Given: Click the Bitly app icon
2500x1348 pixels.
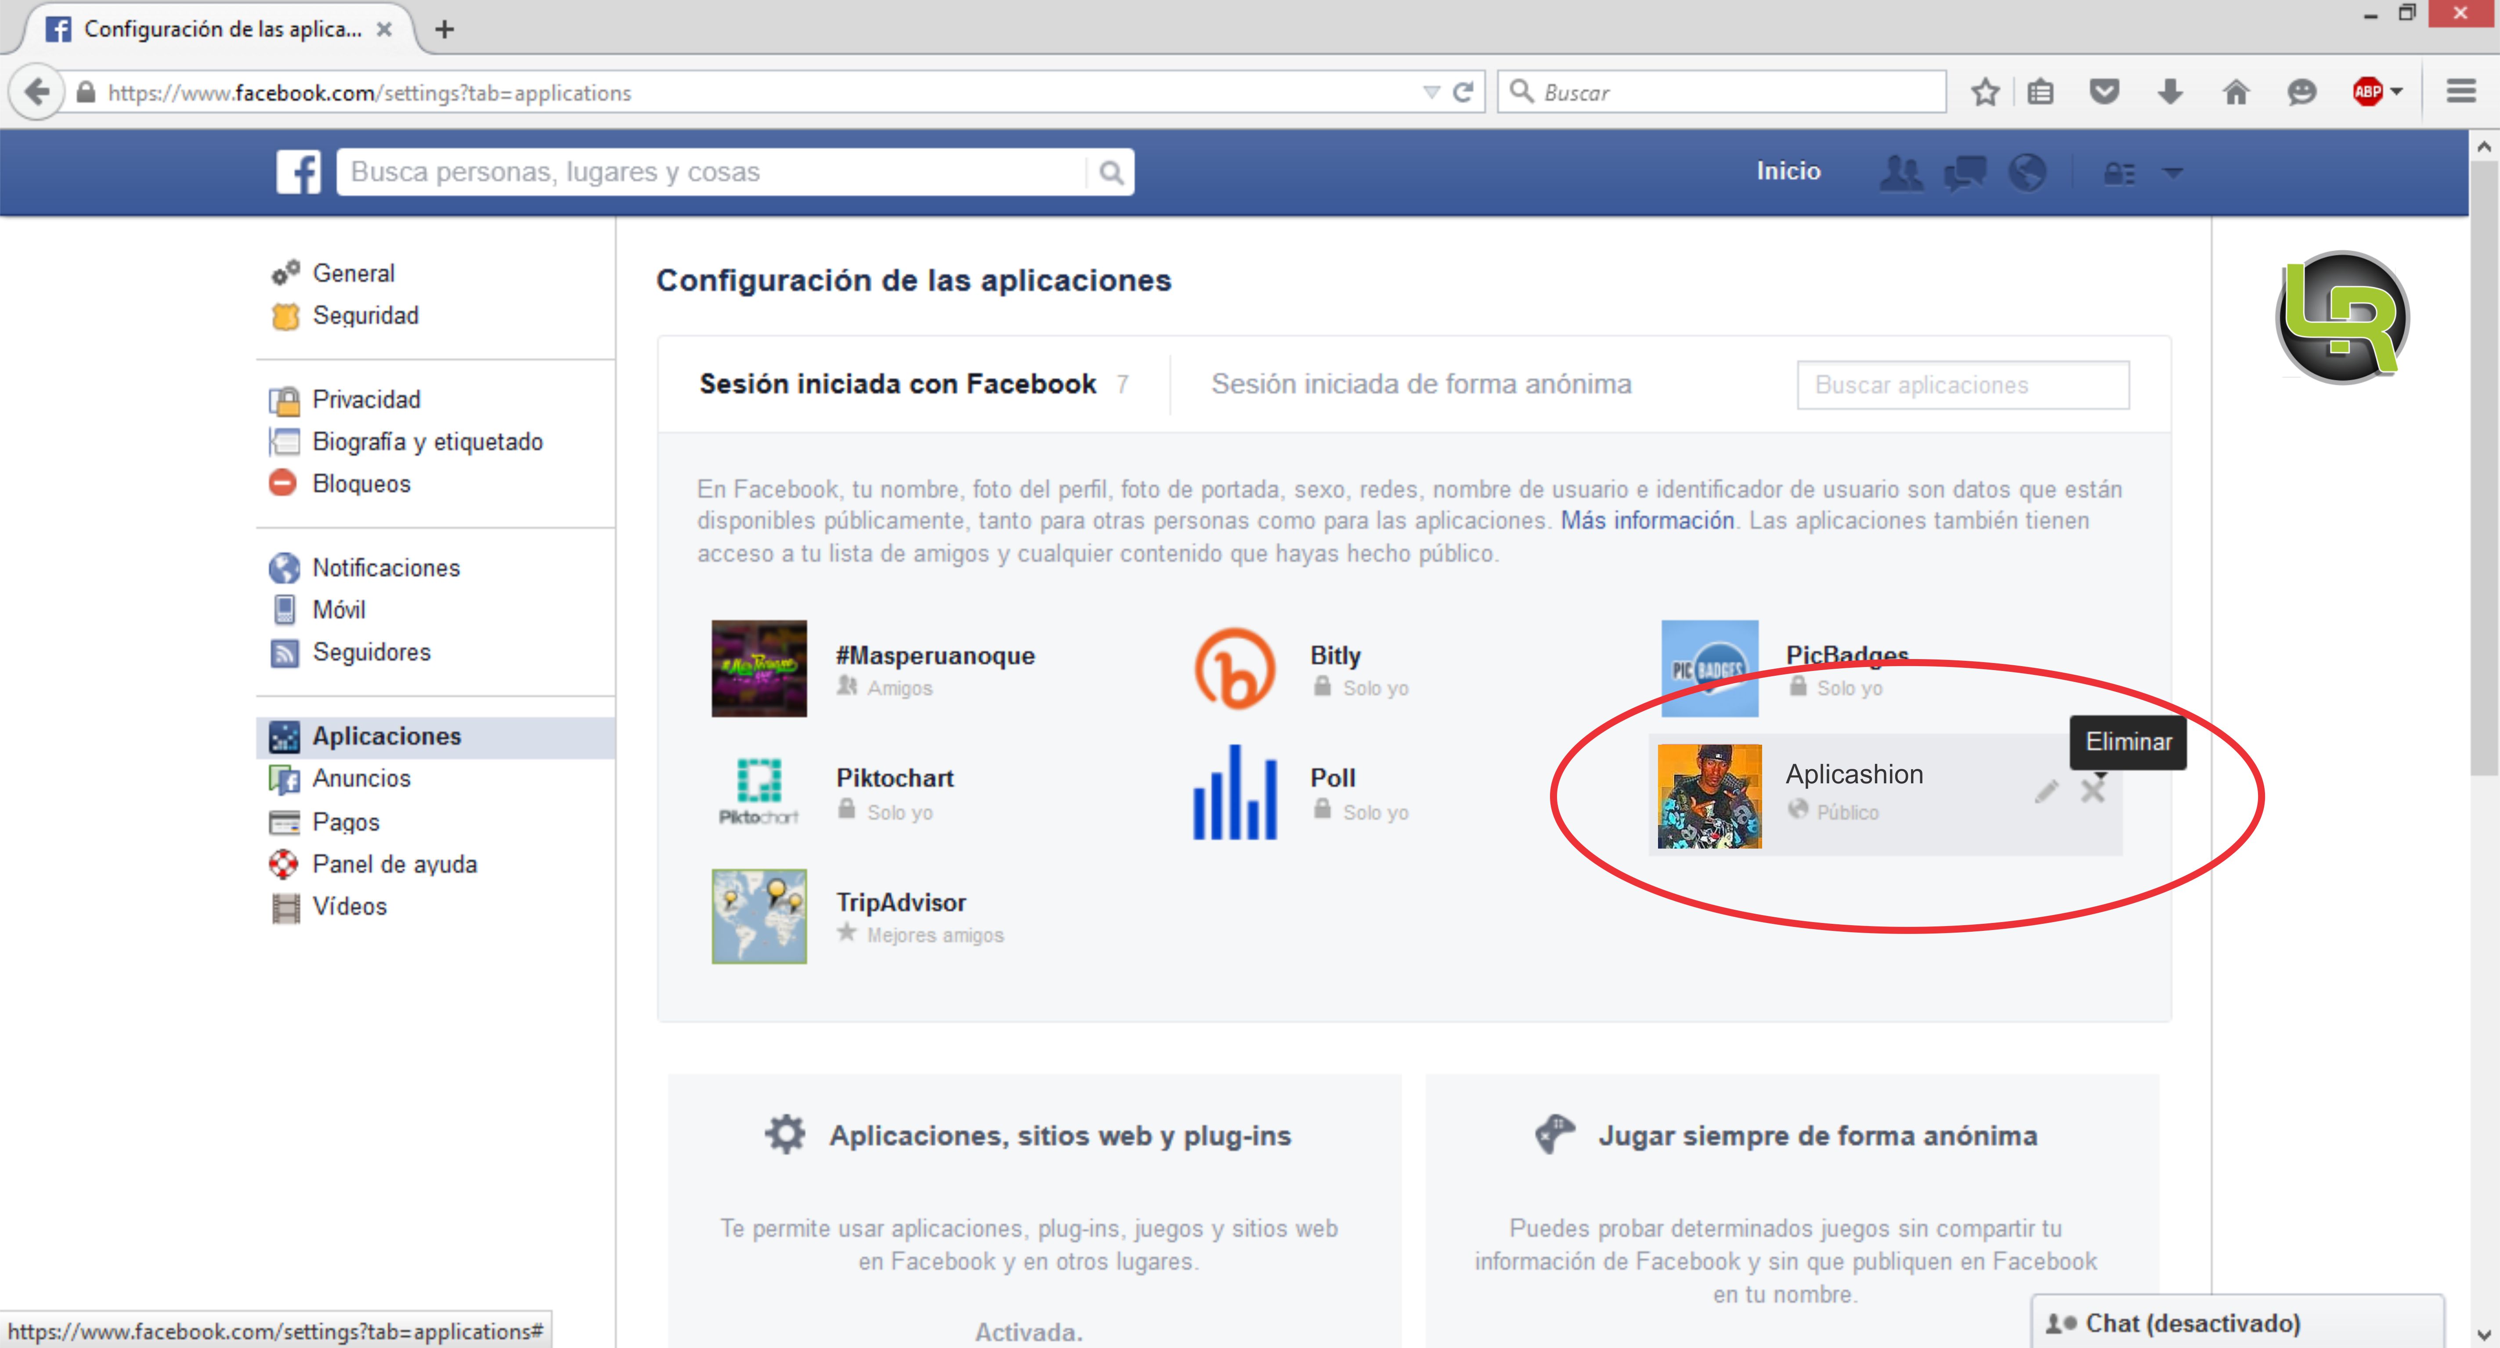Looking at the screenshot, I should coord(1235,669).
